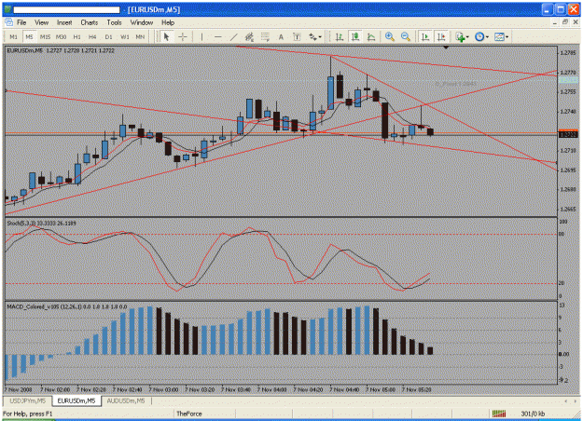
Task: Select the equidistant channel tool
Action: (249, 36)
